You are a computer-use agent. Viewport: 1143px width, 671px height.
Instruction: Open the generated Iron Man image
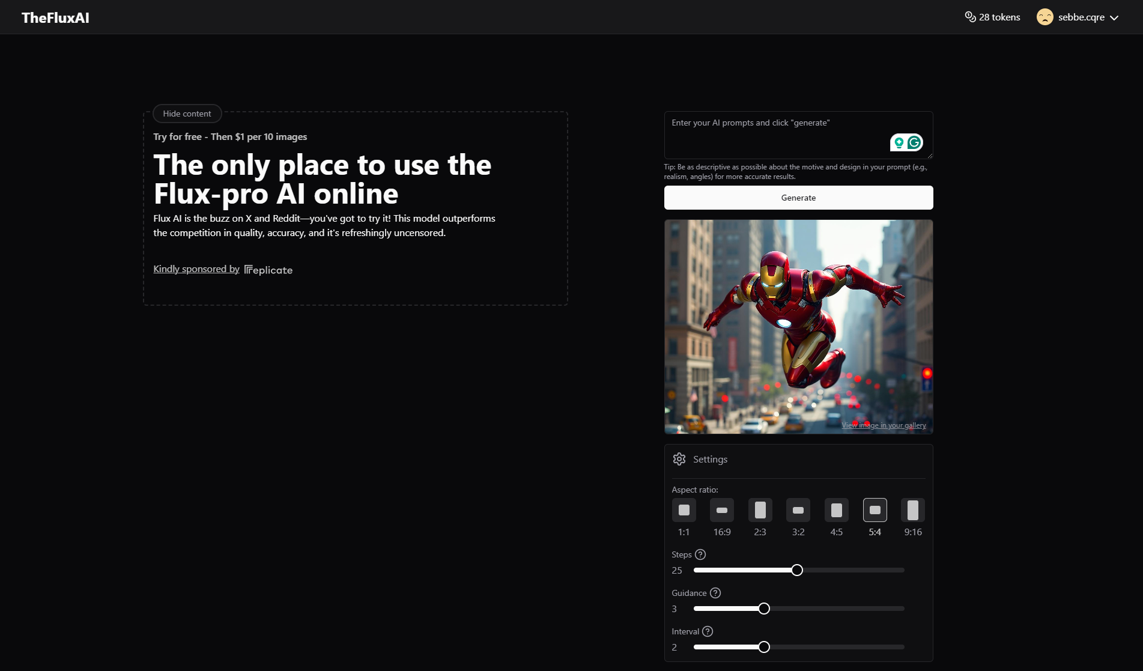798,326
